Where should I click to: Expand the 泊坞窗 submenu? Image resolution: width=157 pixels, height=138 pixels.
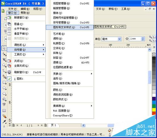point(26,50)
